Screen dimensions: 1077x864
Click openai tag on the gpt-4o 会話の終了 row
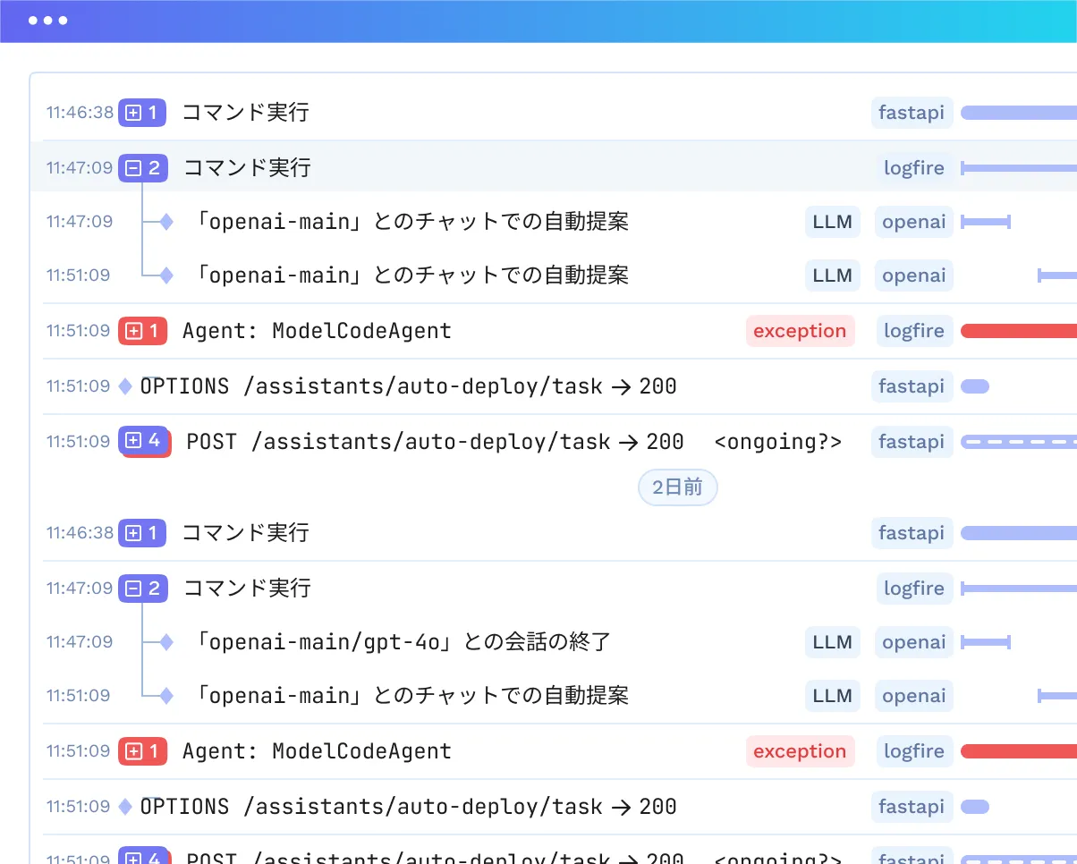914,642
